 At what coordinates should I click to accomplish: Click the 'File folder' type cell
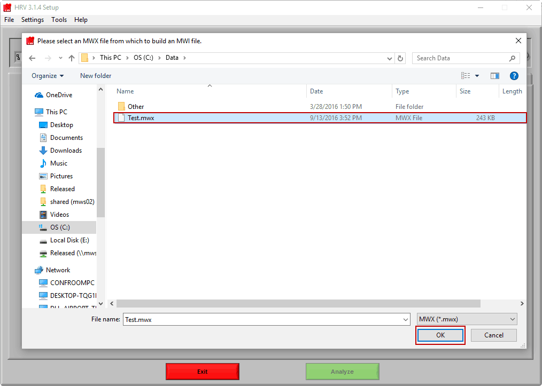point(409,107)
